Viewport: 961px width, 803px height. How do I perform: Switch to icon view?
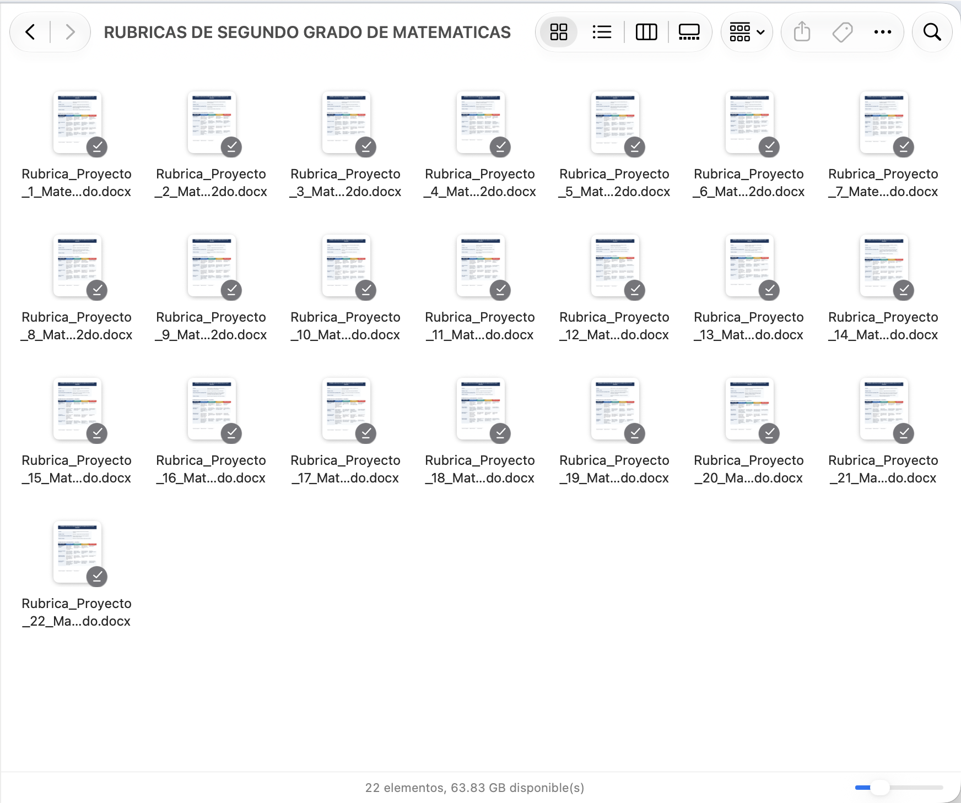[x=559, y=32]
